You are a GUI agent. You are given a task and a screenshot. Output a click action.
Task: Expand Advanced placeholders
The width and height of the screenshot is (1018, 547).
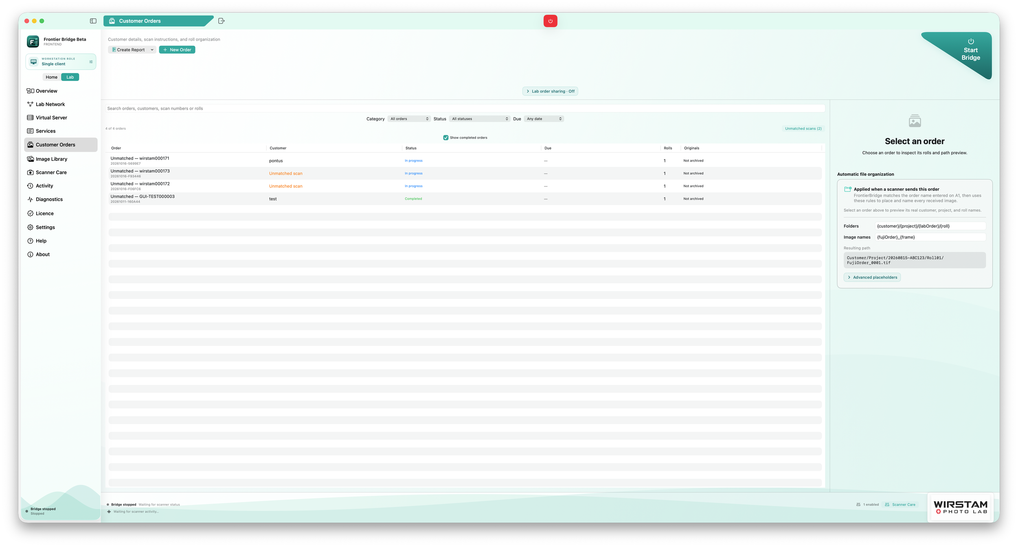[x=872, y=277]
